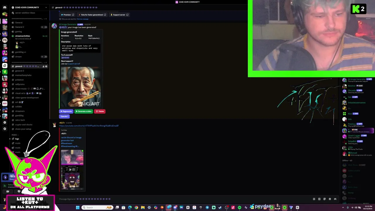375x211 pixels.
Task: Open Discord direct messages home icon
Action: point(5,7)
